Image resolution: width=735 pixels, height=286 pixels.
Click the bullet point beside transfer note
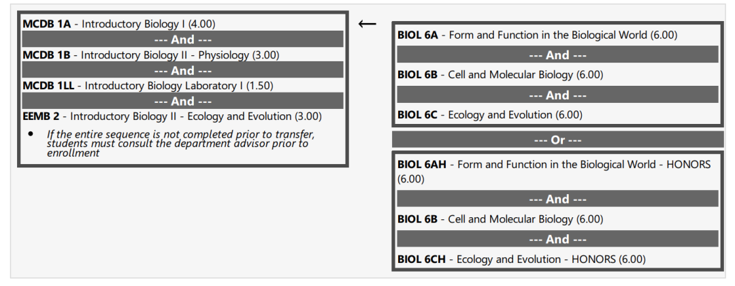click(31, 134)
